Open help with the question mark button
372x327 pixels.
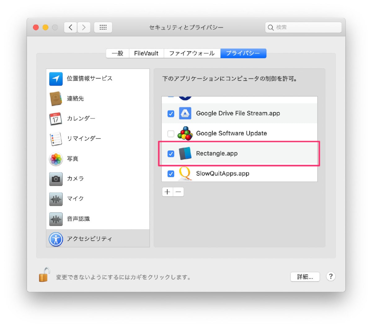click(331, 276)
